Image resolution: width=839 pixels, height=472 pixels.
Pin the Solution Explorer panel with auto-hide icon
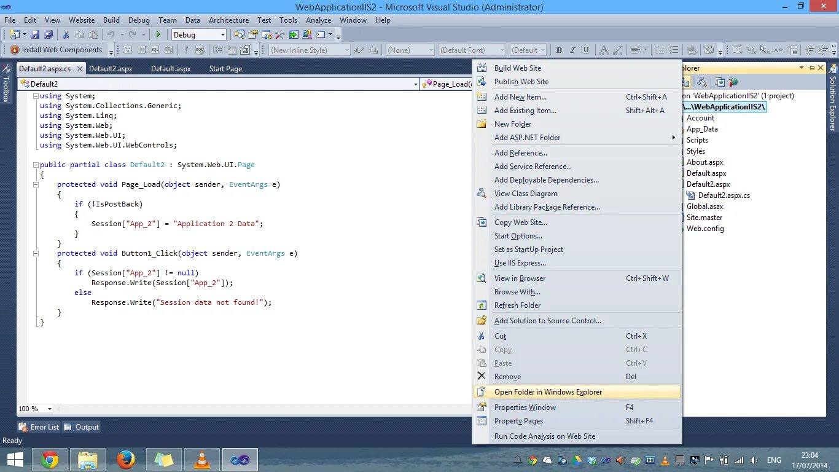(811, 68)
